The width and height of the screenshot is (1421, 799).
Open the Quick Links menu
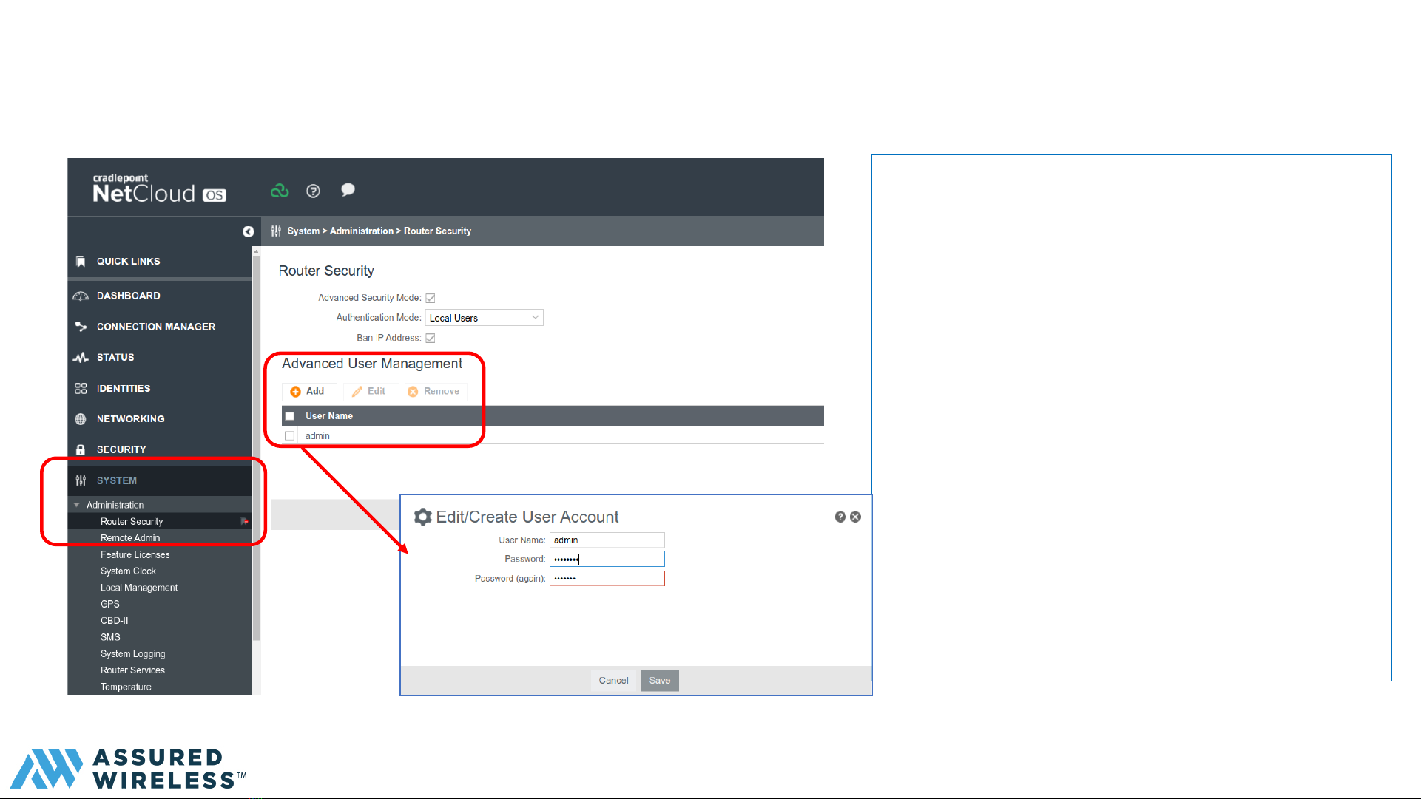[x=128, y=262]
